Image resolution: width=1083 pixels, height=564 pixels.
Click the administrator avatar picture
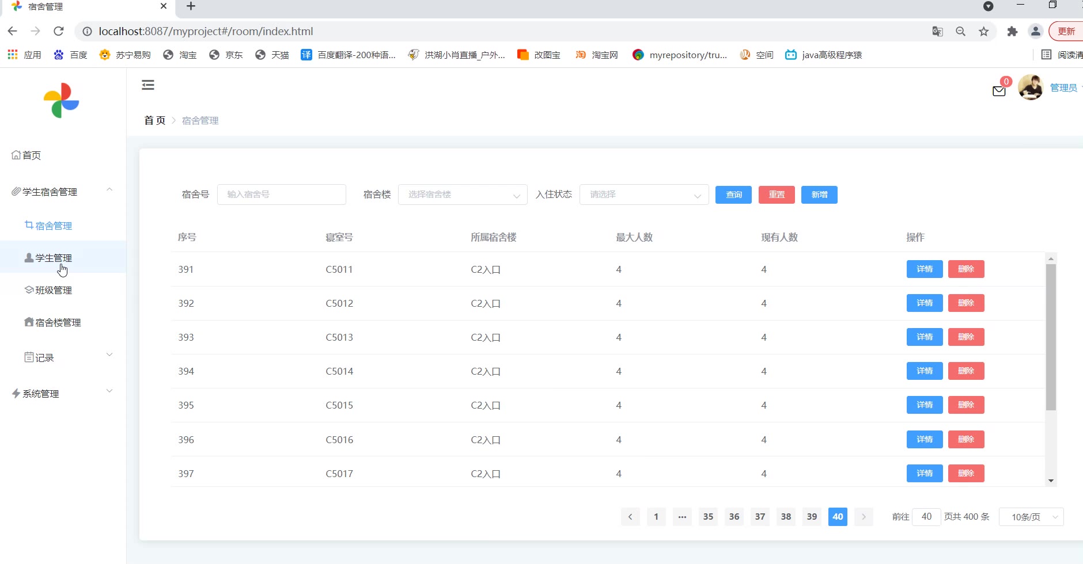pos(1031,87)
